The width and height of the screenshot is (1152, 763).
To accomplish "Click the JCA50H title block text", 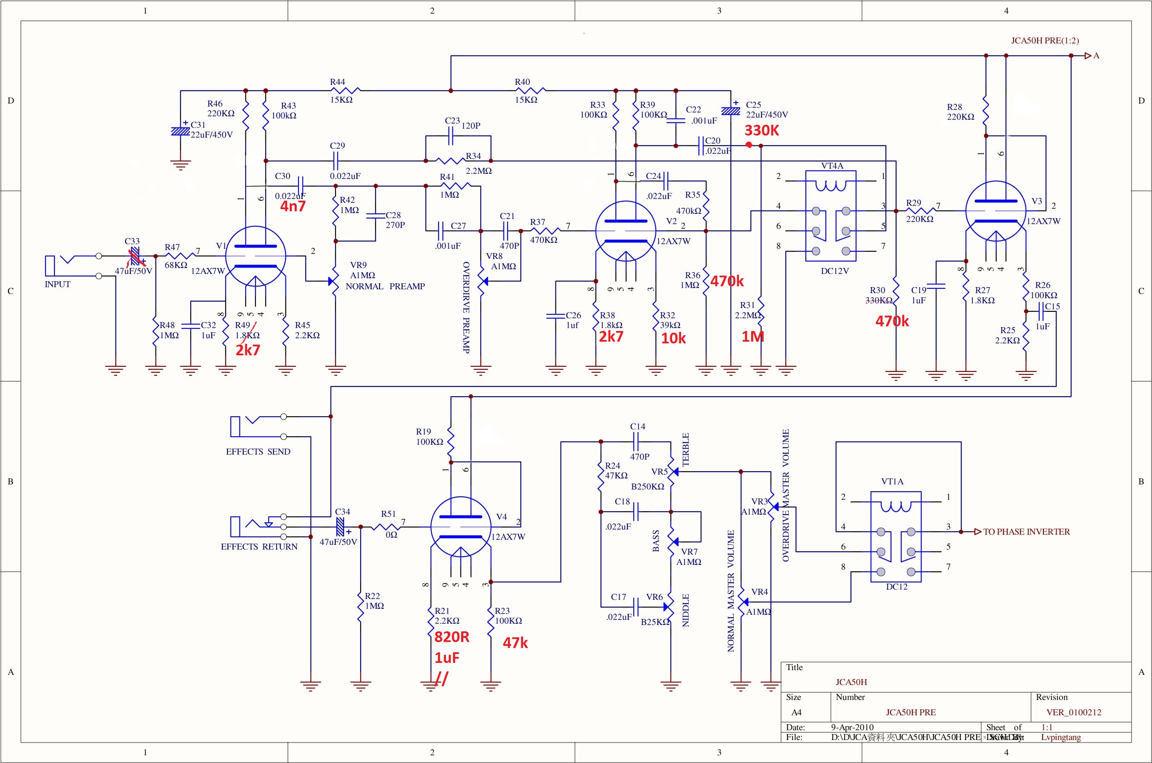I will coord(851,682).
